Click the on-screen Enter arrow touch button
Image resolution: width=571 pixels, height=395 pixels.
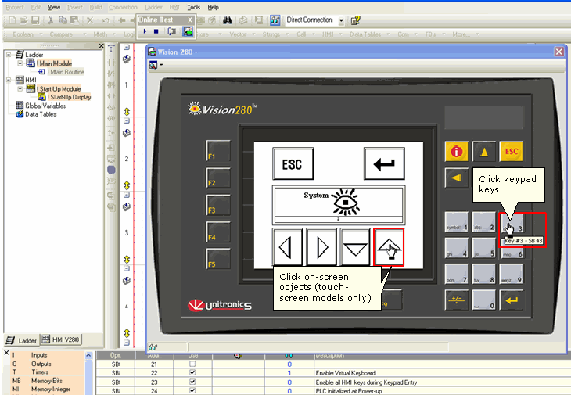(x=384, y=163)
